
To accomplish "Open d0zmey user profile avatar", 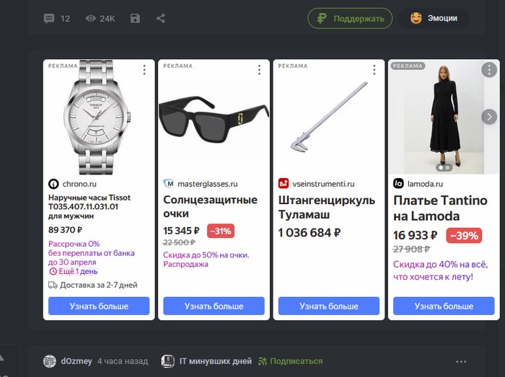I will click(50, 361).
